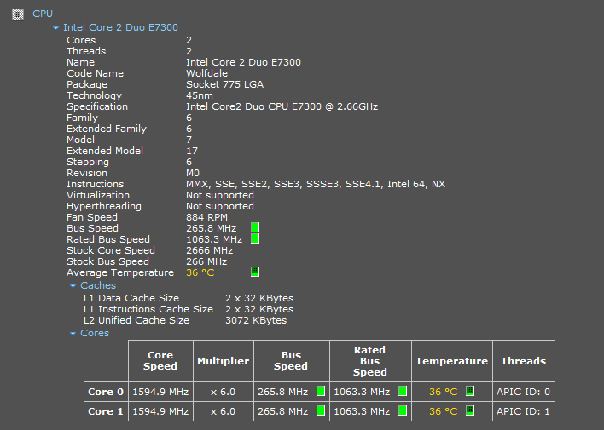Select Revision value M0

point(193,173)
